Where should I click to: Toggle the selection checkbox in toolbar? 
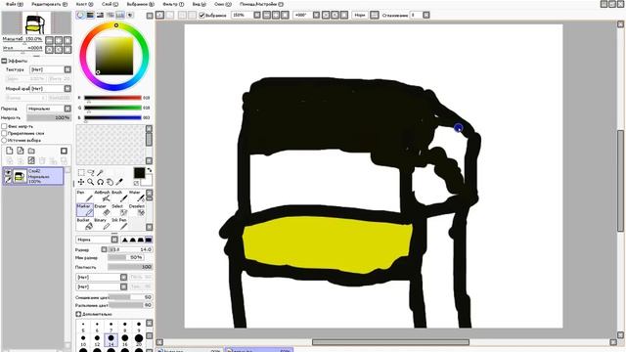point(202,16)
